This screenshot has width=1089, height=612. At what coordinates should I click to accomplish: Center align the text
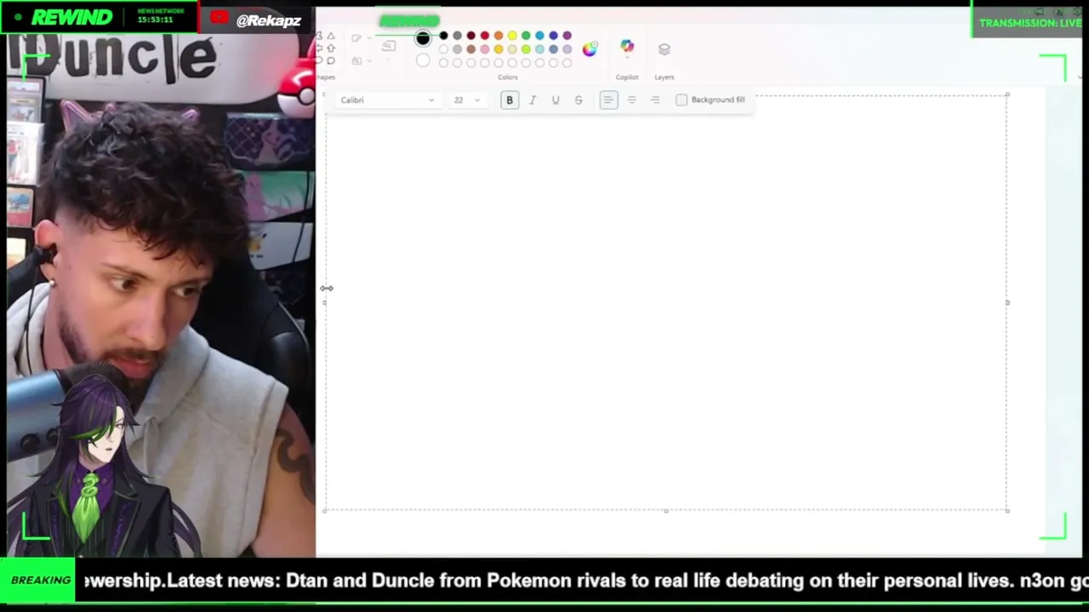point(631,100)
